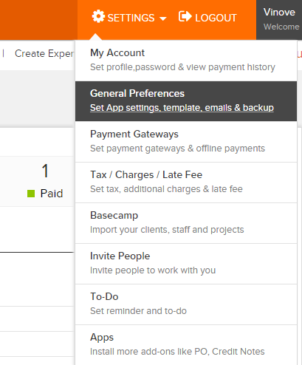The width and height of the screenshot is (302, 365).
Task: Click the LOGOUT link
Action: (x=216, y=18)
